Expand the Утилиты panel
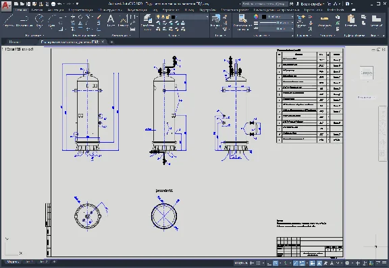The height and width of the screenshot is (268, 389). (328, 36)
